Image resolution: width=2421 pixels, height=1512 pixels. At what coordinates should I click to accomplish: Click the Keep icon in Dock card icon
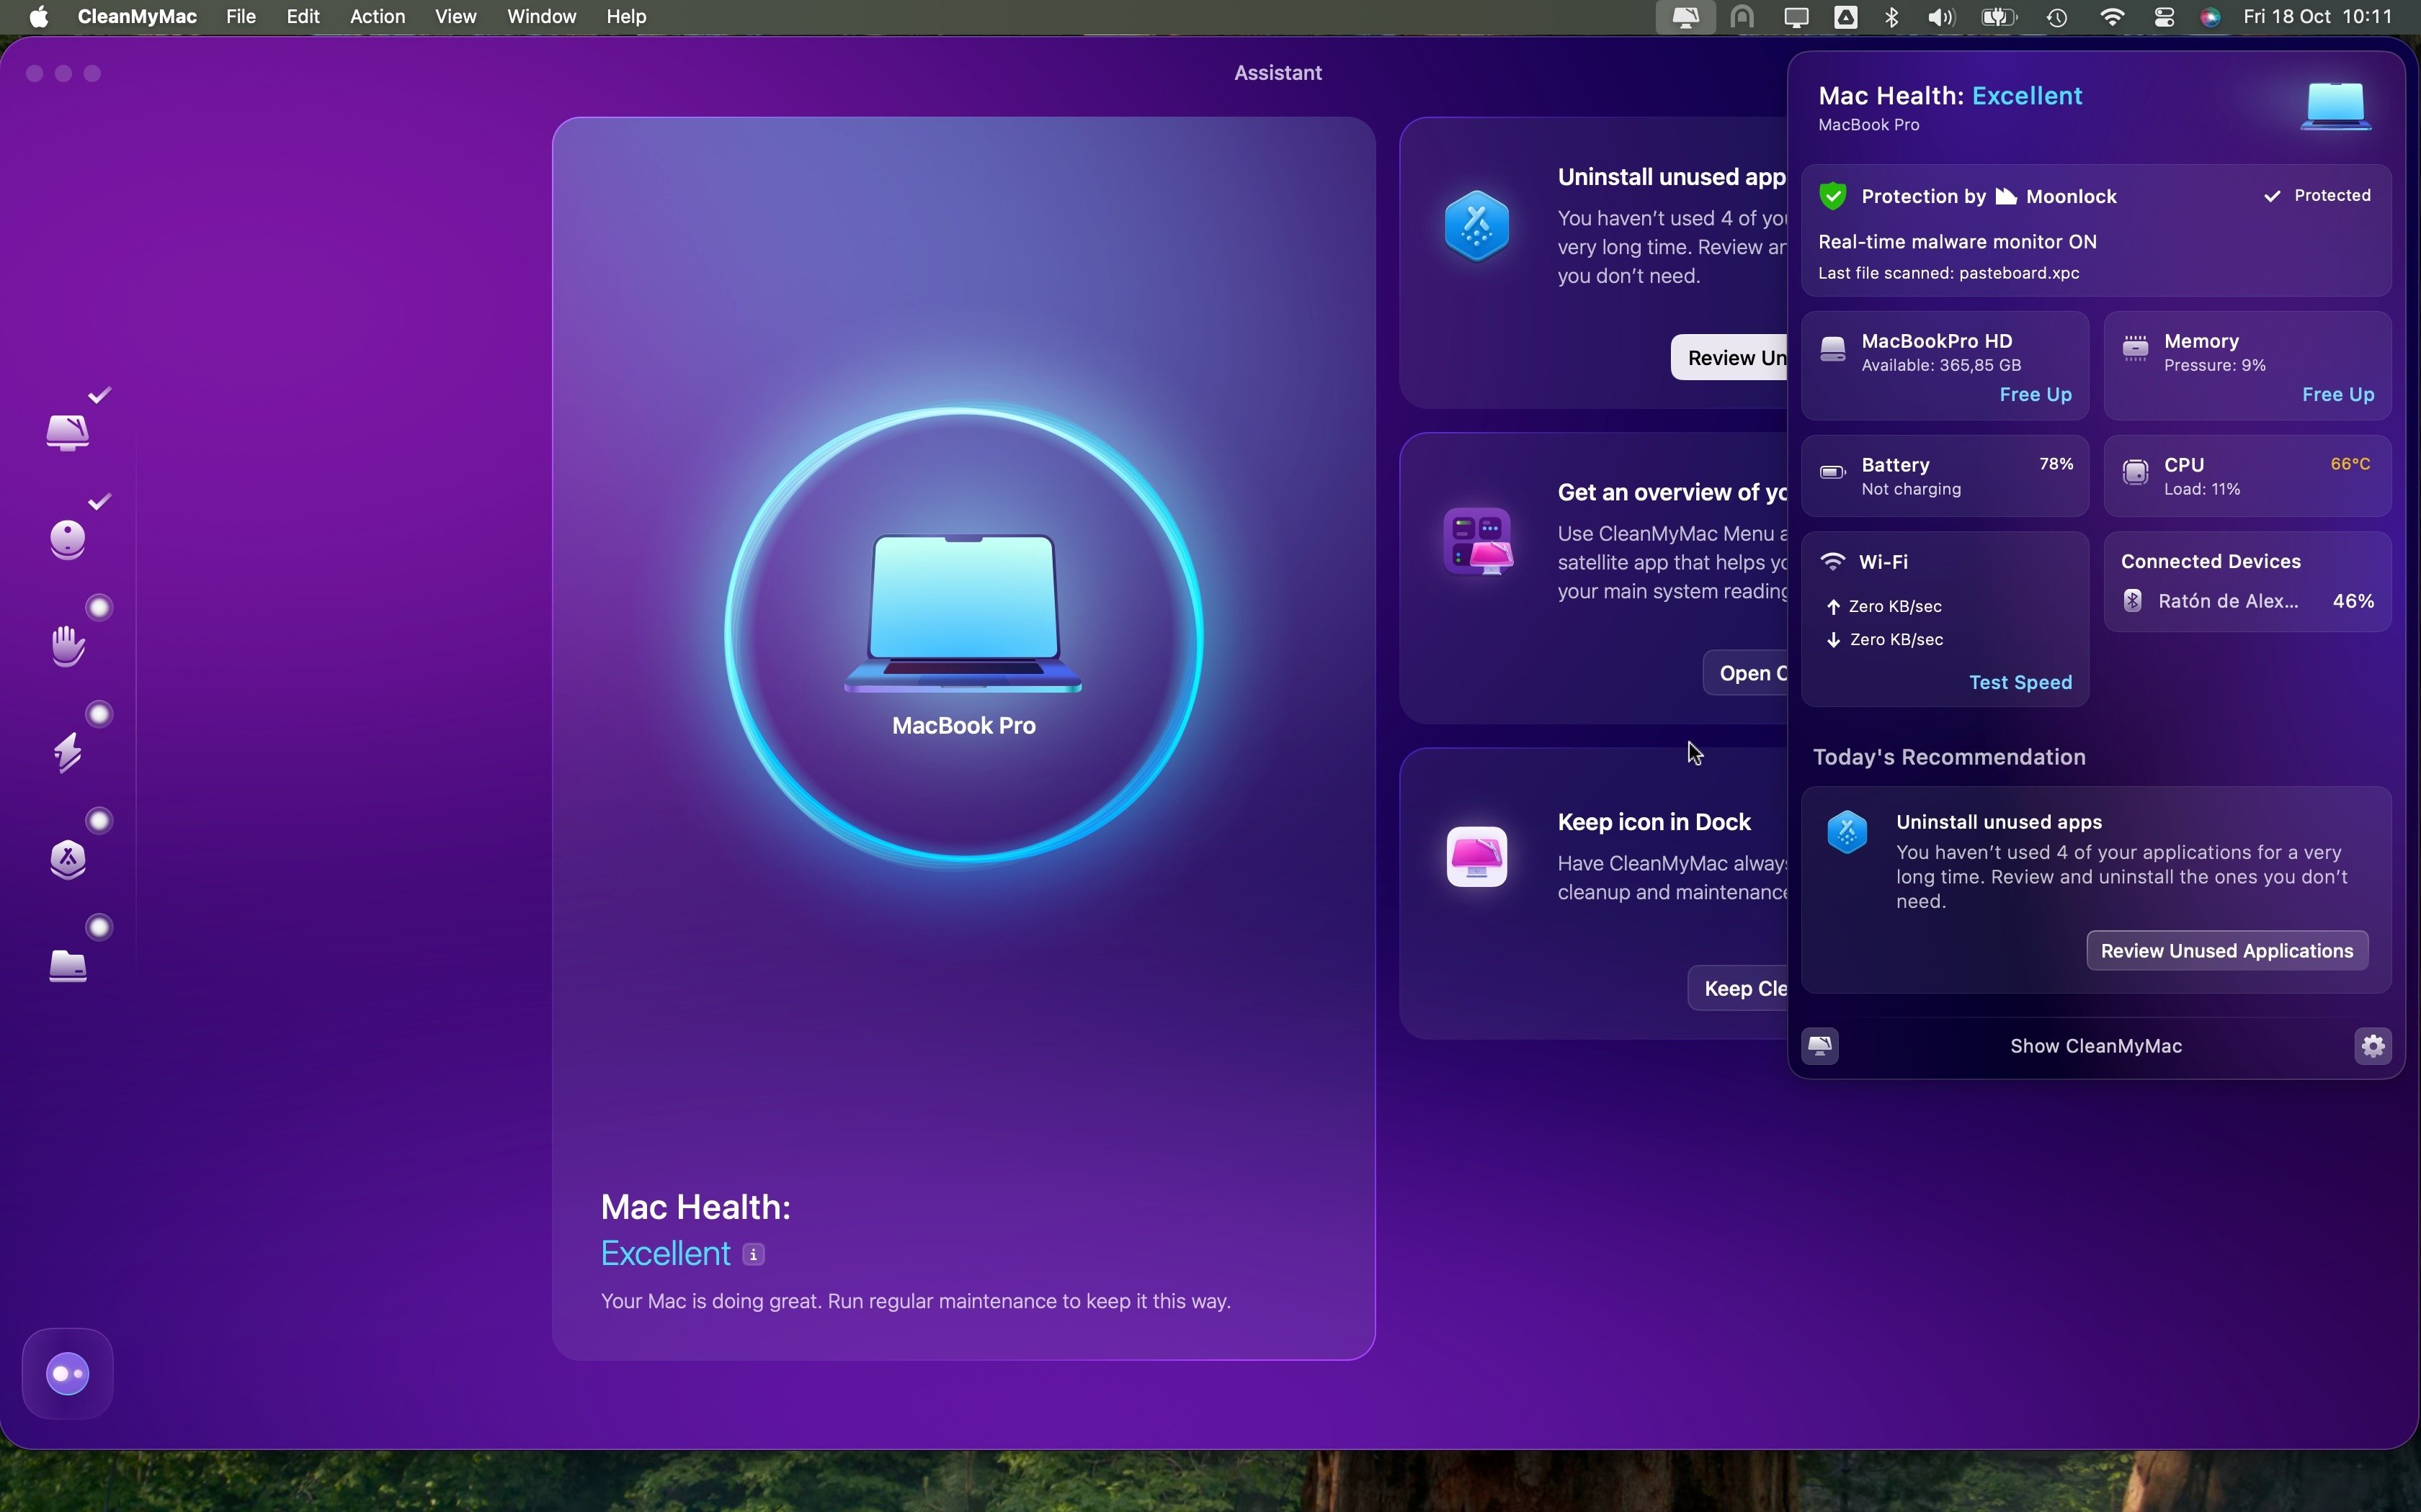1478,857
